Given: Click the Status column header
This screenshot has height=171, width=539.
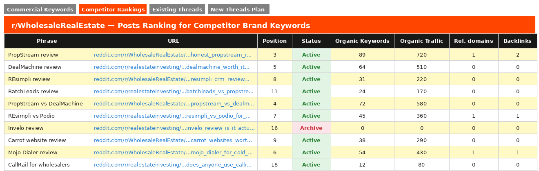Looking at the screenshot, I should [311, 41].
